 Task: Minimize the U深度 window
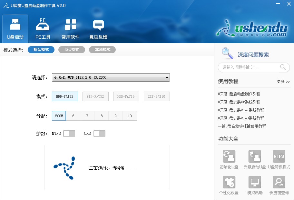278,4
